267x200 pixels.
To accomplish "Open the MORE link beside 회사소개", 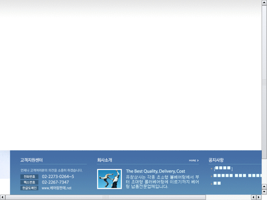I will tap(194, 160).
